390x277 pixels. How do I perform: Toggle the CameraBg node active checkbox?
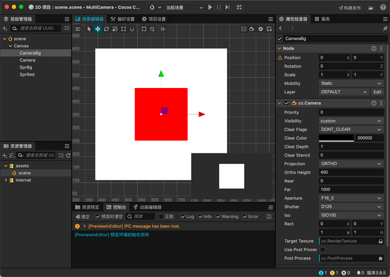coord(280,39)
